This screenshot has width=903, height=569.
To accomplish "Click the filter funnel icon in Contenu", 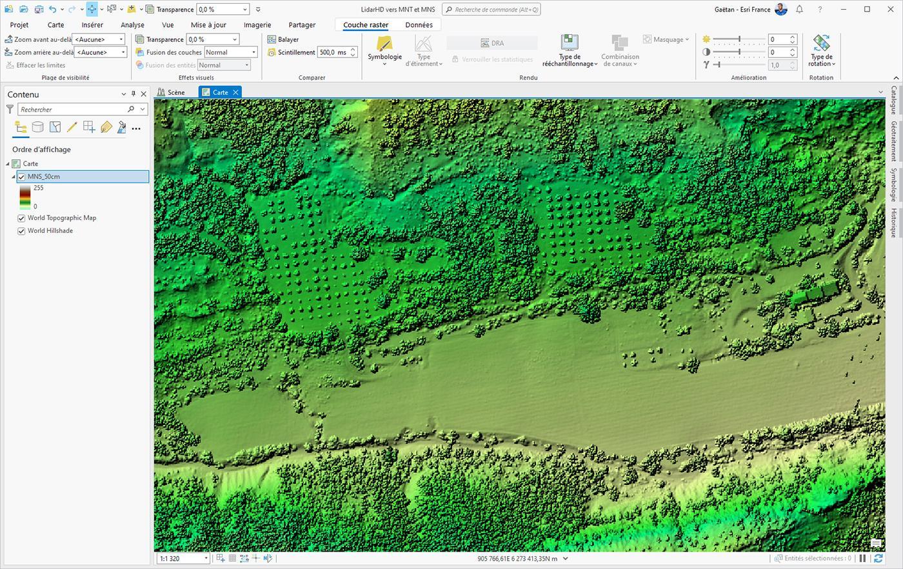I will click(10, 109).
